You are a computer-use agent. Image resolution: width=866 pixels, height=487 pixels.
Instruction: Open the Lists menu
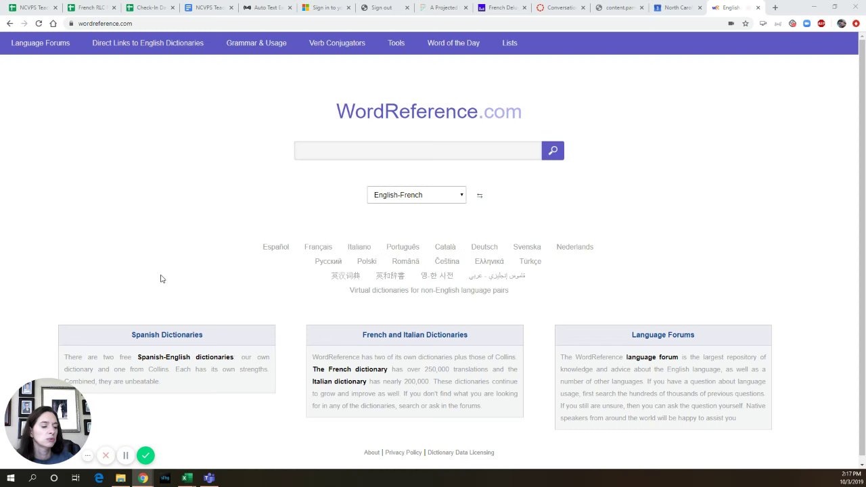[509, 43]
